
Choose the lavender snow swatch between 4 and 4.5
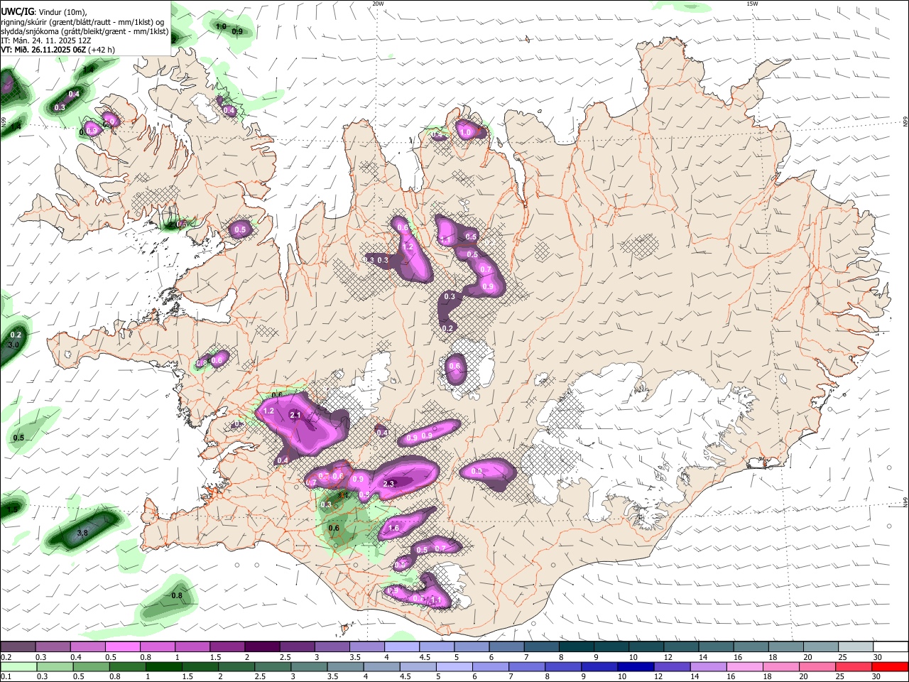click(x=402, y=646)
